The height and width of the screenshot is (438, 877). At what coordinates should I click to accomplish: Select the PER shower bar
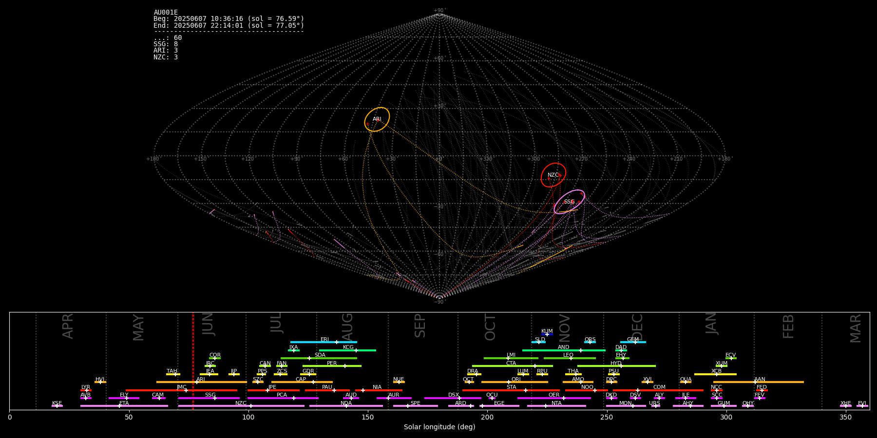(332, 366)
